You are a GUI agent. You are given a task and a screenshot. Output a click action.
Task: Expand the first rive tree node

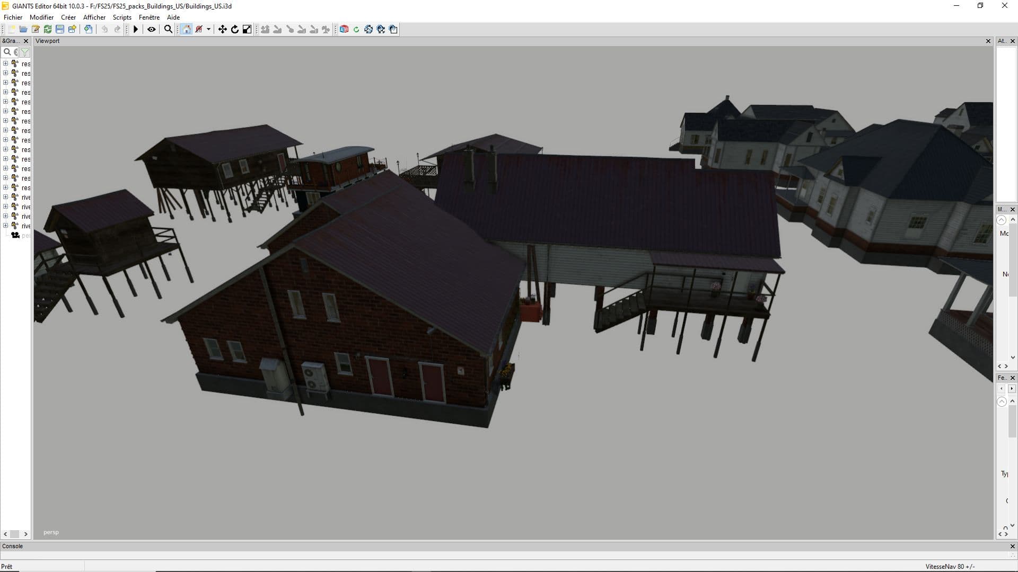pos(5,197)
